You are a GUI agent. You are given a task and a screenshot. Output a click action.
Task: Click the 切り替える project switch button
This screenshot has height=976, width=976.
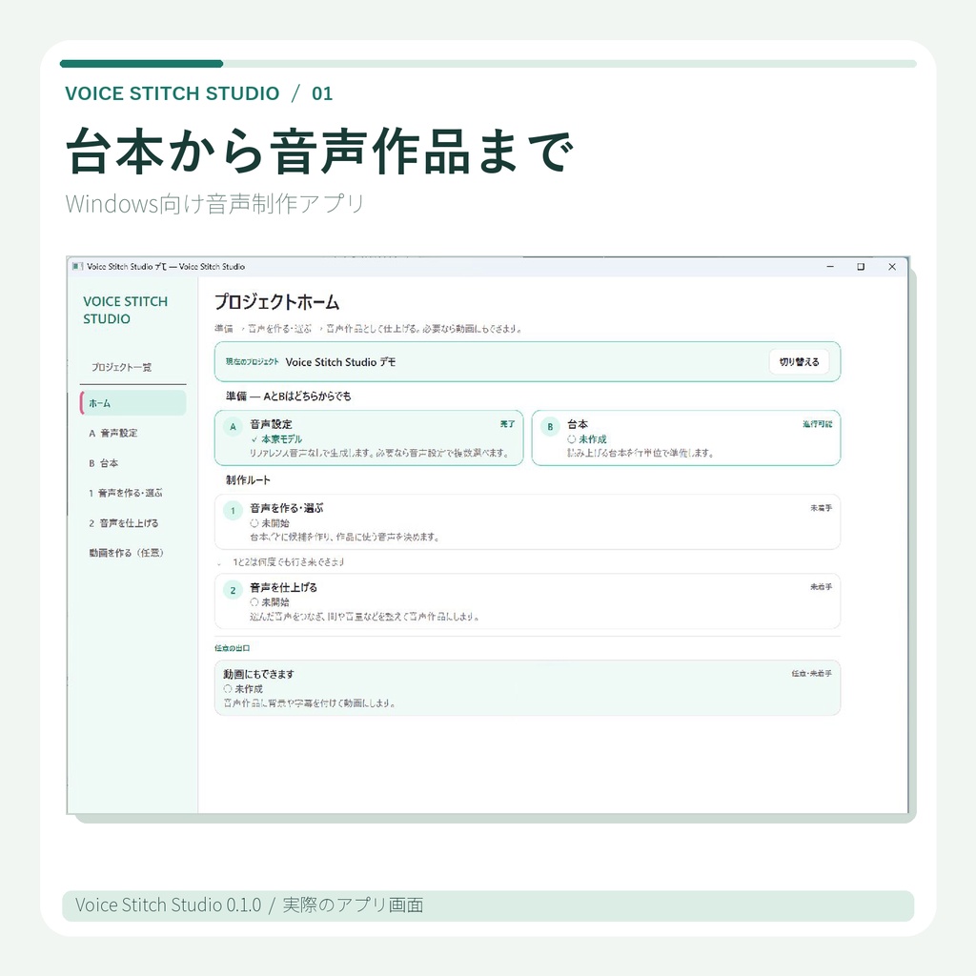coord(800,361)
